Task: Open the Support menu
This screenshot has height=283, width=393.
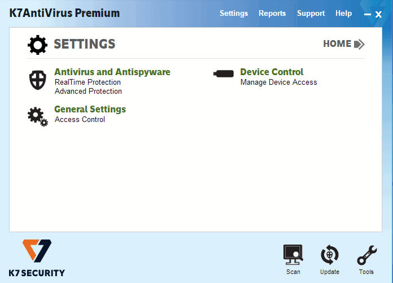Action: point(311,13)
